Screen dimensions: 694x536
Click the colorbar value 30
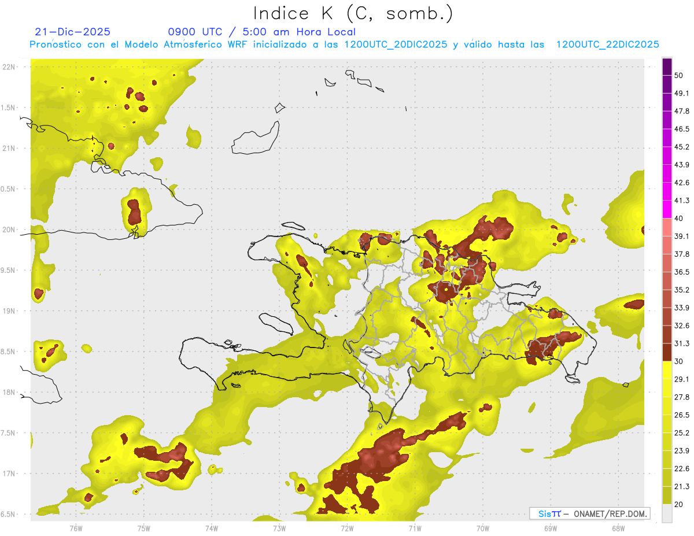click(x=679, y=361)
